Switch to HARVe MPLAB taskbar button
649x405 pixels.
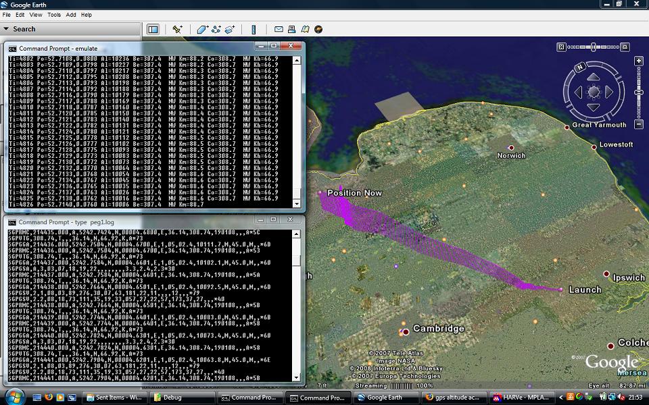point(521,398)
